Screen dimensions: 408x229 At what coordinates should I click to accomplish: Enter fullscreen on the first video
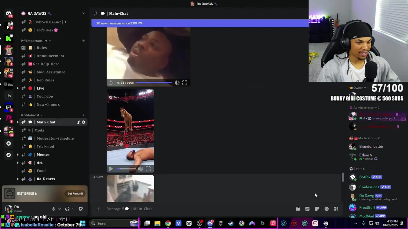pyautogui.click(x=185, y=83)
